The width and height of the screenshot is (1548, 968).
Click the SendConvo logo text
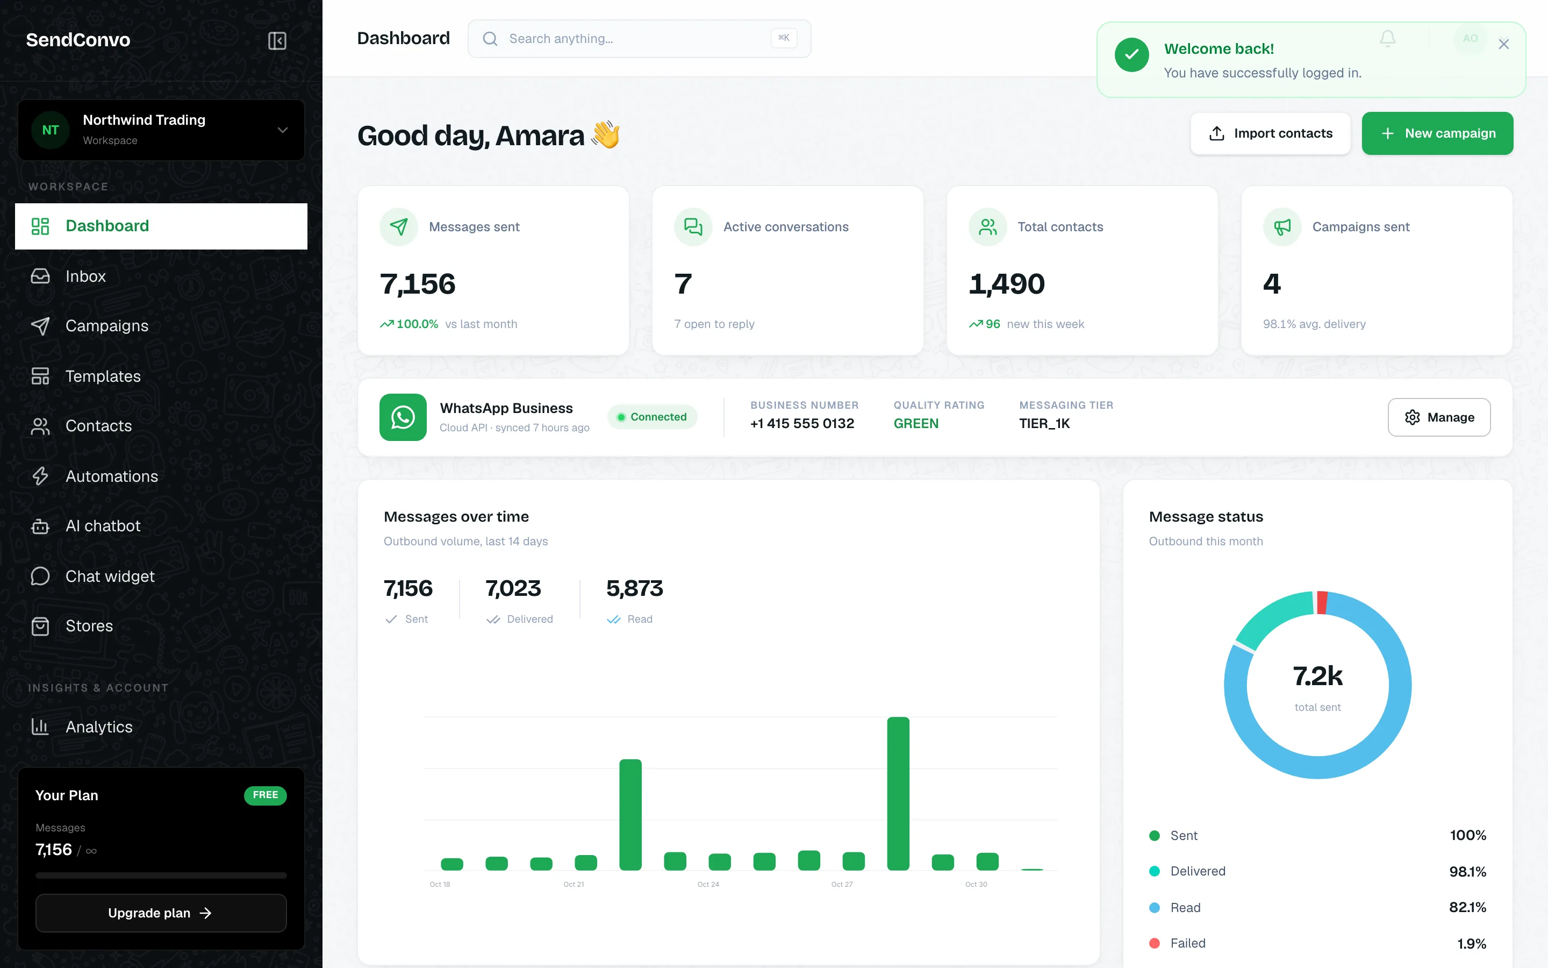click(78, 40)
